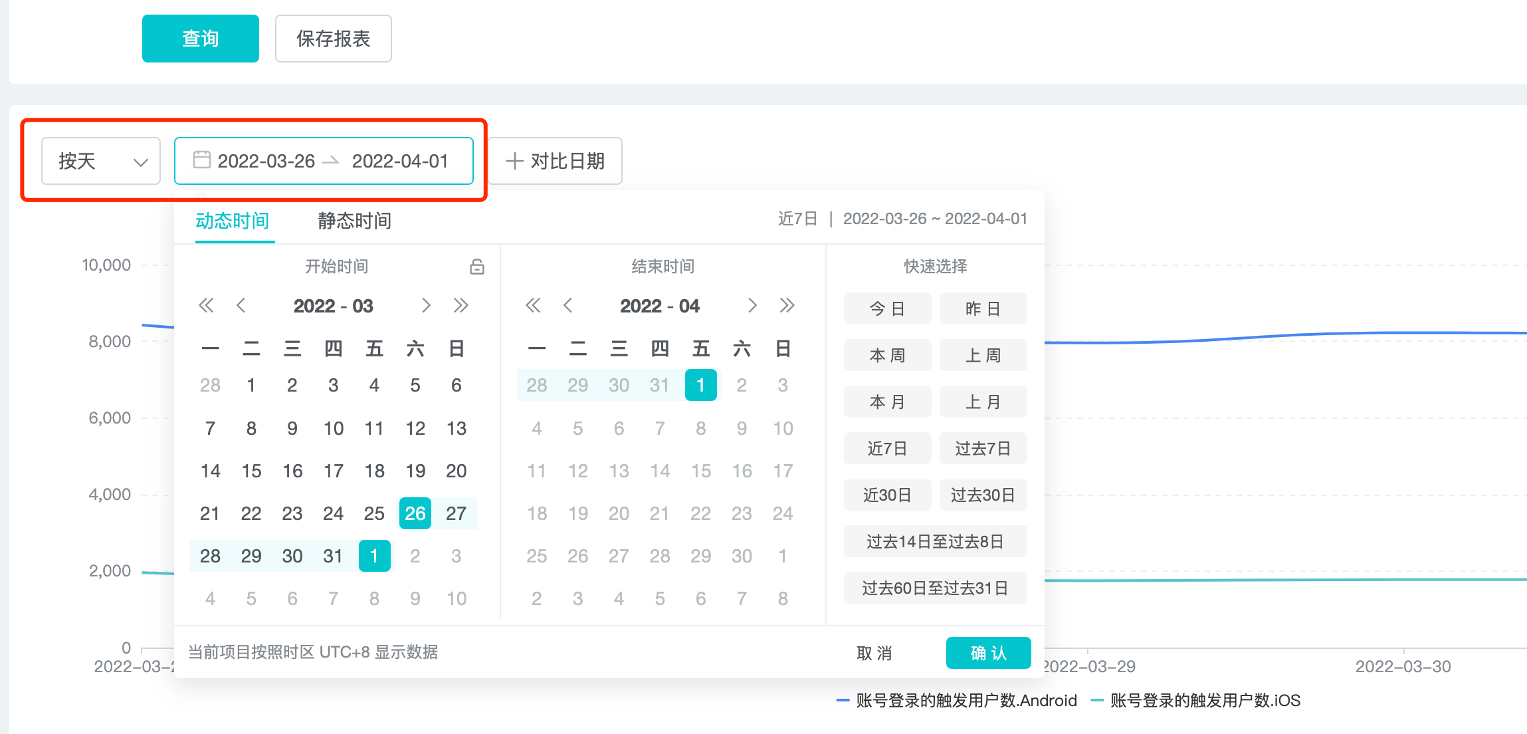Viewport: 1527px width, 734px height.
Task: Go to next month in start calendar
Action: (x=426, y=306)
